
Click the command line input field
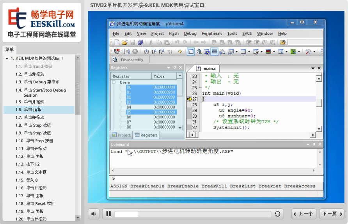[216, 179]
